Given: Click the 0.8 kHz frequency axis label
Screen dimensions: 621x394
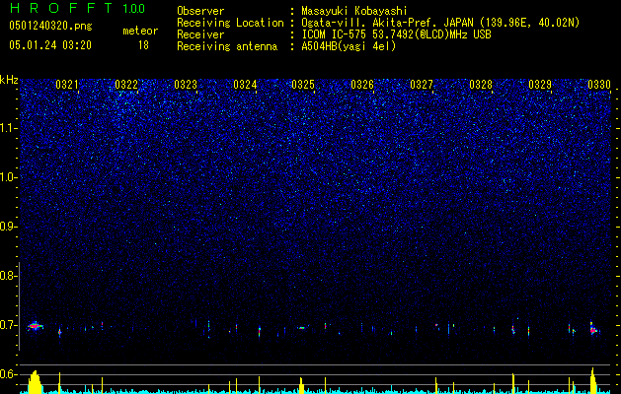Looking at the screenshot, I should tap(7, 276).
